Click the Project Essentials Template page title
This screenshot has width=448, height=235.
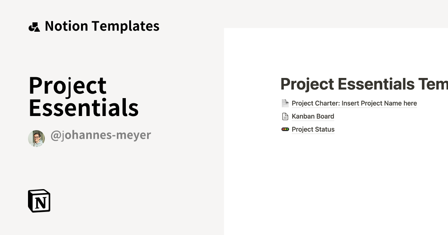click(364, 84)
